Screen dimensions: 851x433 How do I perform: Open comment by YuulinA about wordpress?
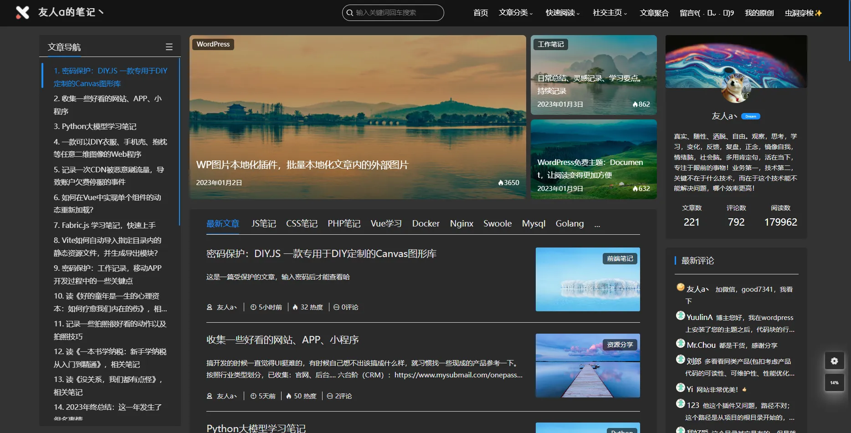740,323
